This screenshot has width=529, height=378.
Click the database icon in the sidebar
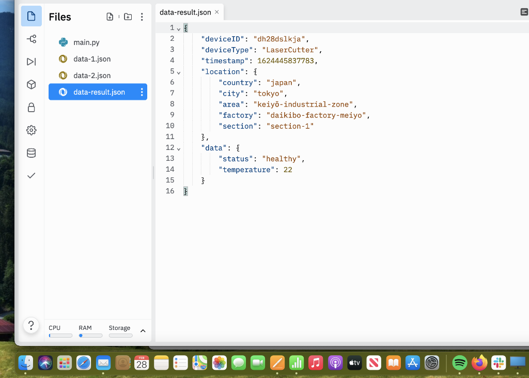pyautogui.click(x=31, y=153)
